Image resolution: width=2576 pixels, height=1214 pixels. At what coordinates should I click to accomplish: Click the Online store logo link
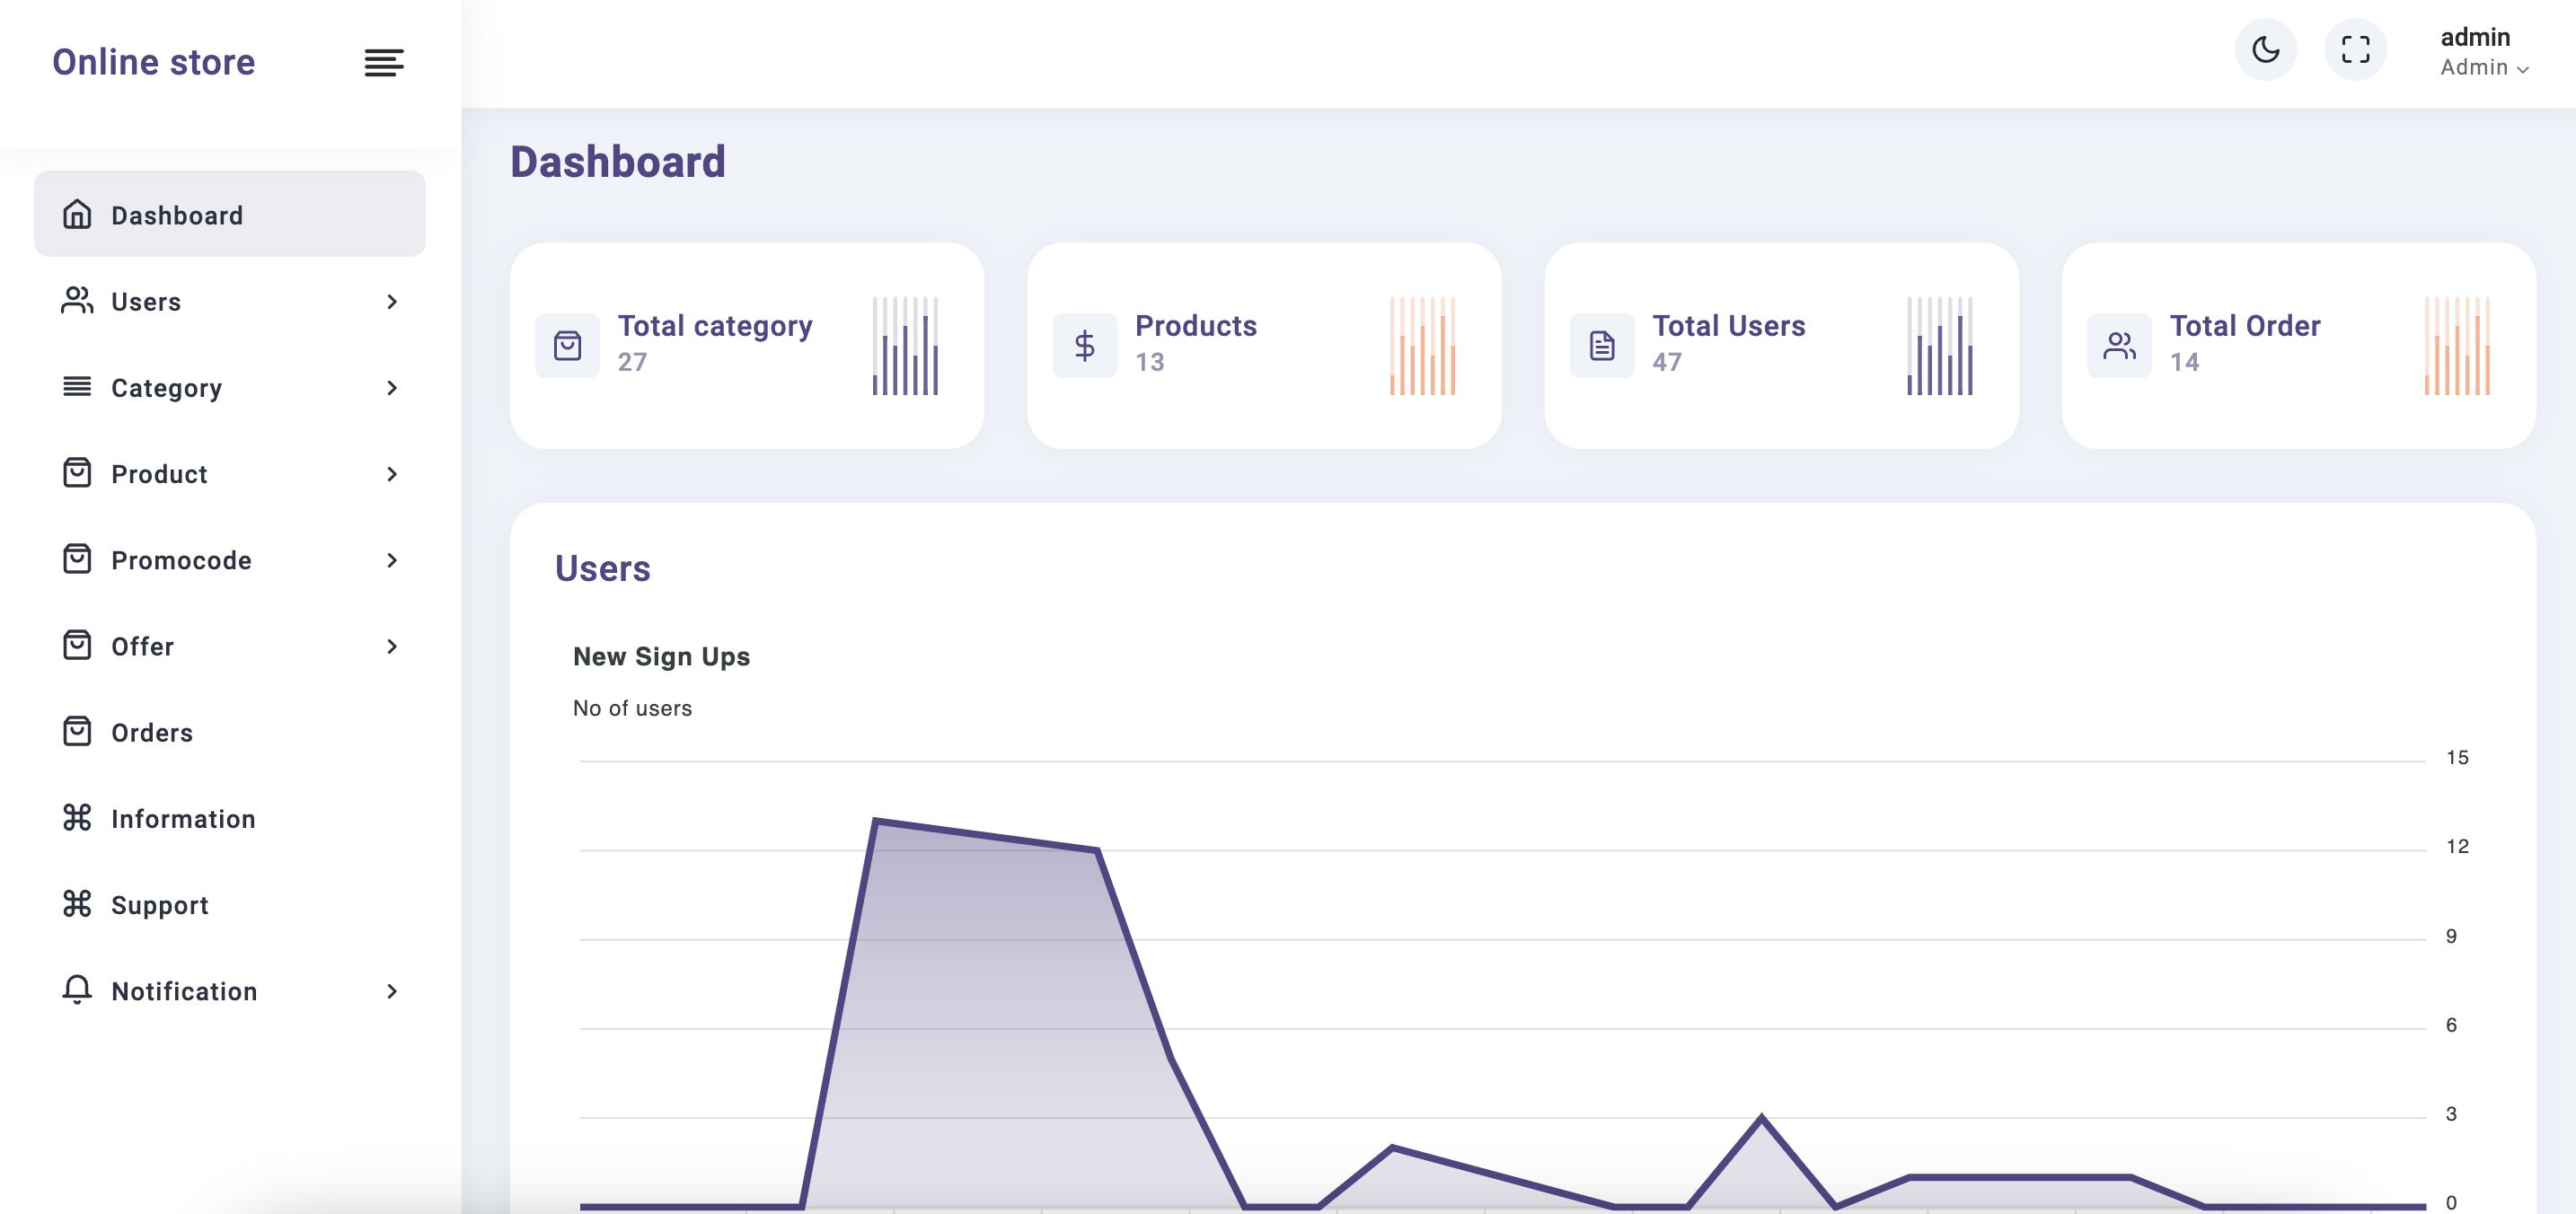tap(154, 62)
